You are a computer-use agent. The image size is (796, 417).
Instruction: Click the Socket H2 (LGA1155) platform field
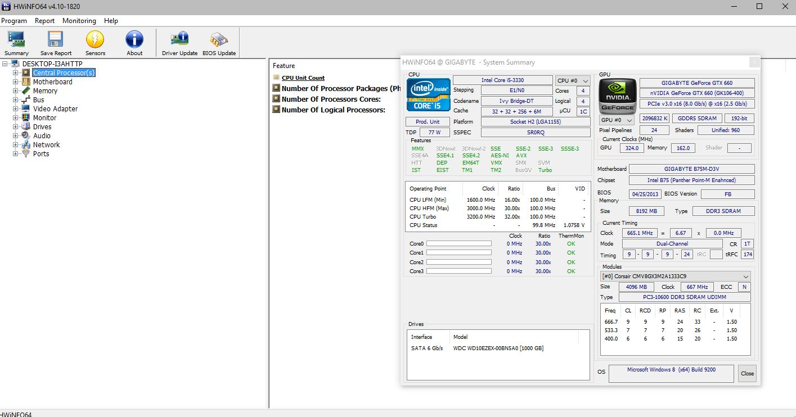(536, 122)
